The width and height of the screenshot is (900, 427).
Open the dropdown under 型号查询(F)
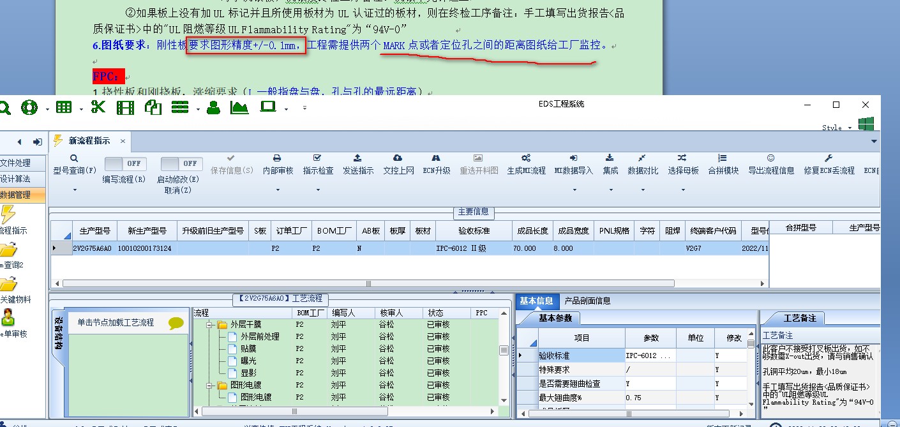(x=75, y=190)
